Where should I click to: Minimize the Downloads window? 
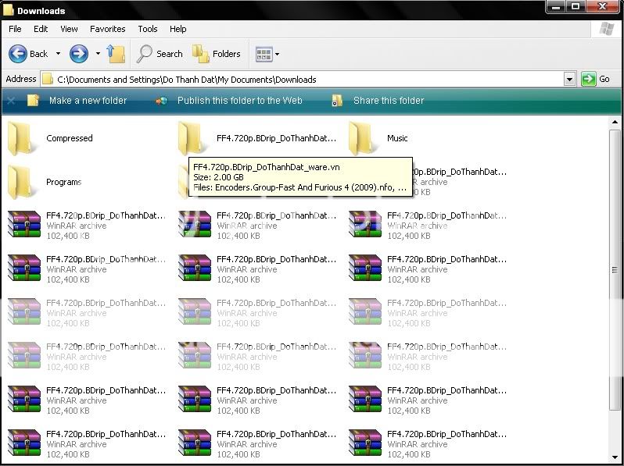[556, 6]
